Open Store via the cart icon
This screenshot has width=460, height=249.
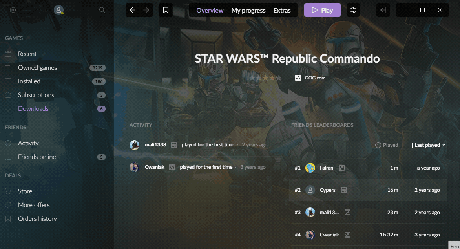coord(9,191)
